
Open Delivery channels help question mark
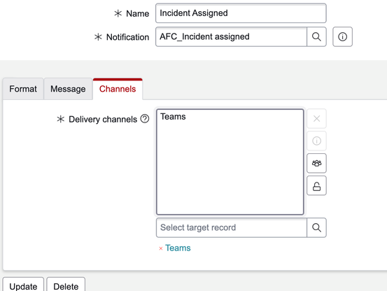coord(145,119)
